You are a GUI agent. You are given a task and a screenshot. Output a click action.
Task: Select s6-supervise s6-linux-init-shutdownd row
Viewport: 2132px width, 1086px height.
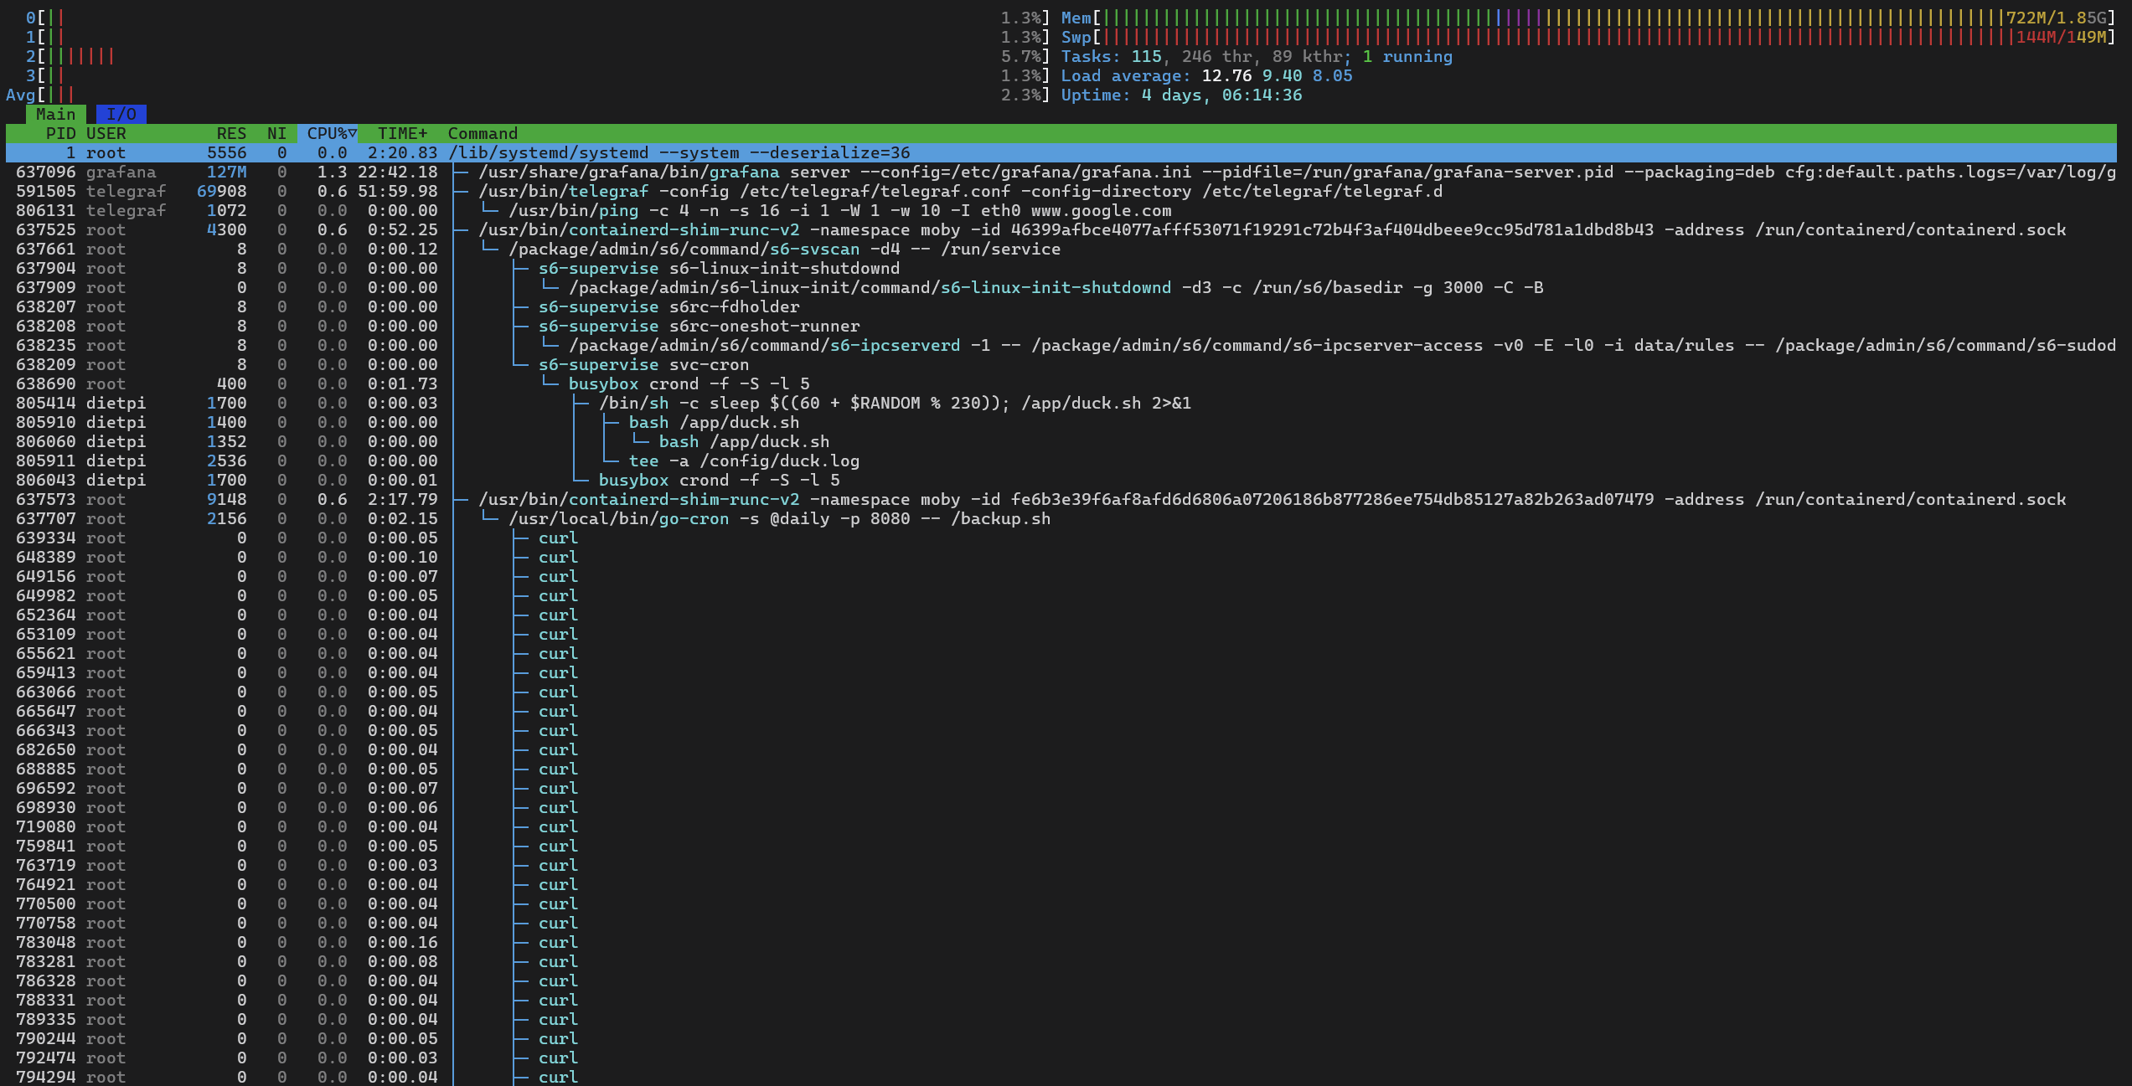1061,268
